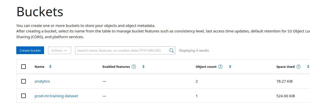
Task: Open Enabled features help icon
Action: [134, 67]
